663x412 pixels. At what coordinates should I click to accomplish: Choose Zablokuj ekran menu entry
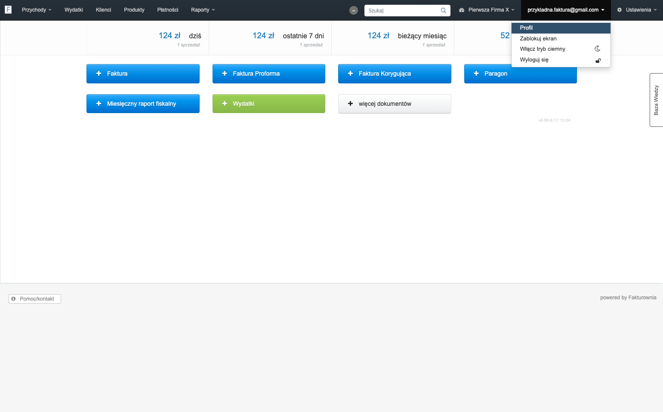pyautogui.click(x=561, y=39)
